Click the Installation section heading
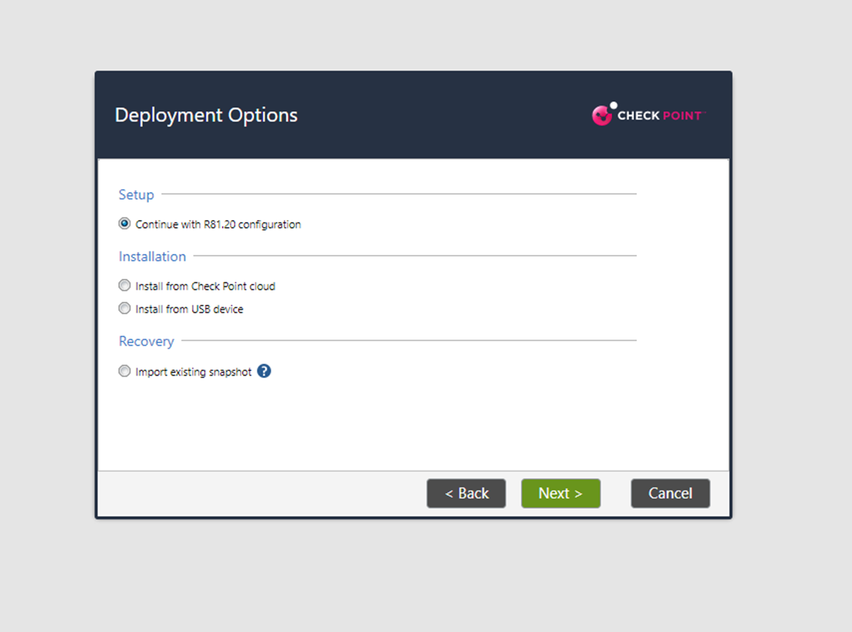852x632 pixels. tap(152, 256)
